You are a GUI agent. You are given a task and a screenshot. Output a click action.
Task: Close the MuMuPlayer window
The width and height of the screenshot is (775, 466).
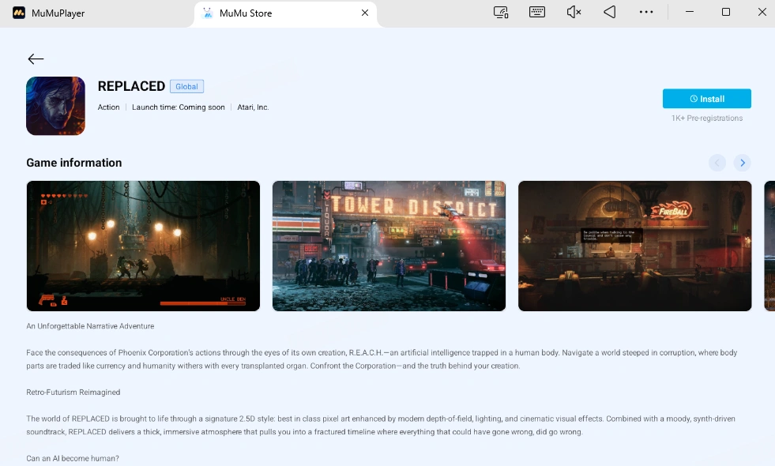pos(762,13)
